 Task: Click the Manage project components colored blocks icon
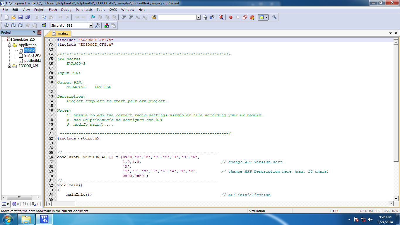tap(106, 25)
